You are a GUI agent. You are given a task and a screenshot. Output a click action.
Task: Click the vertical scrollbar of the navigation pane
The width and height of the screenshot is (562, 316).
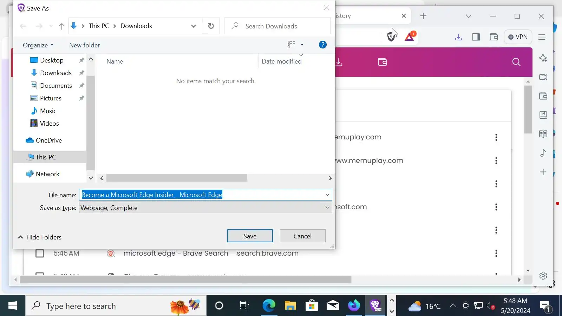point(91,123)
